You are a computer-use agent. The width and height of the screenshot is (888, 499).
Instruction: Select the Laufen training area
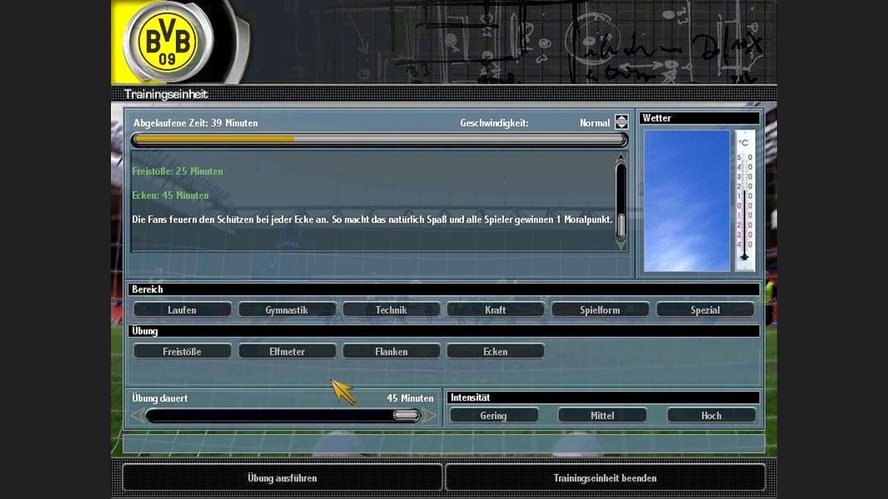pyautogui.click(x=182, y=310)
